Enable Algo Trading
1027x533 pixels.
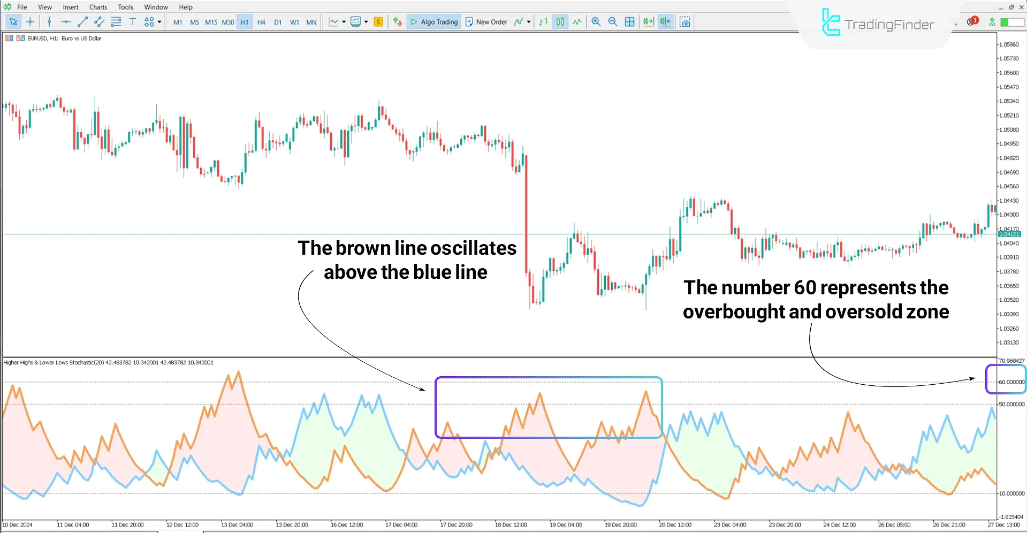433,22
